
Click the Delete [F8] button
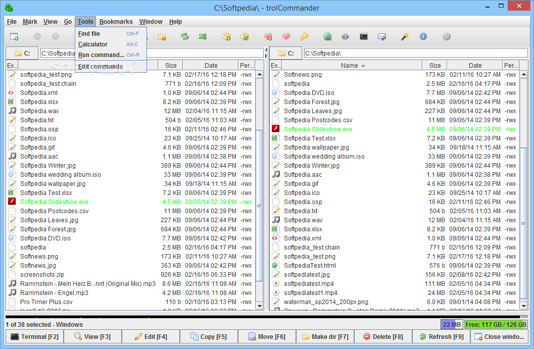pyautogui.click(x=383, y=336)
